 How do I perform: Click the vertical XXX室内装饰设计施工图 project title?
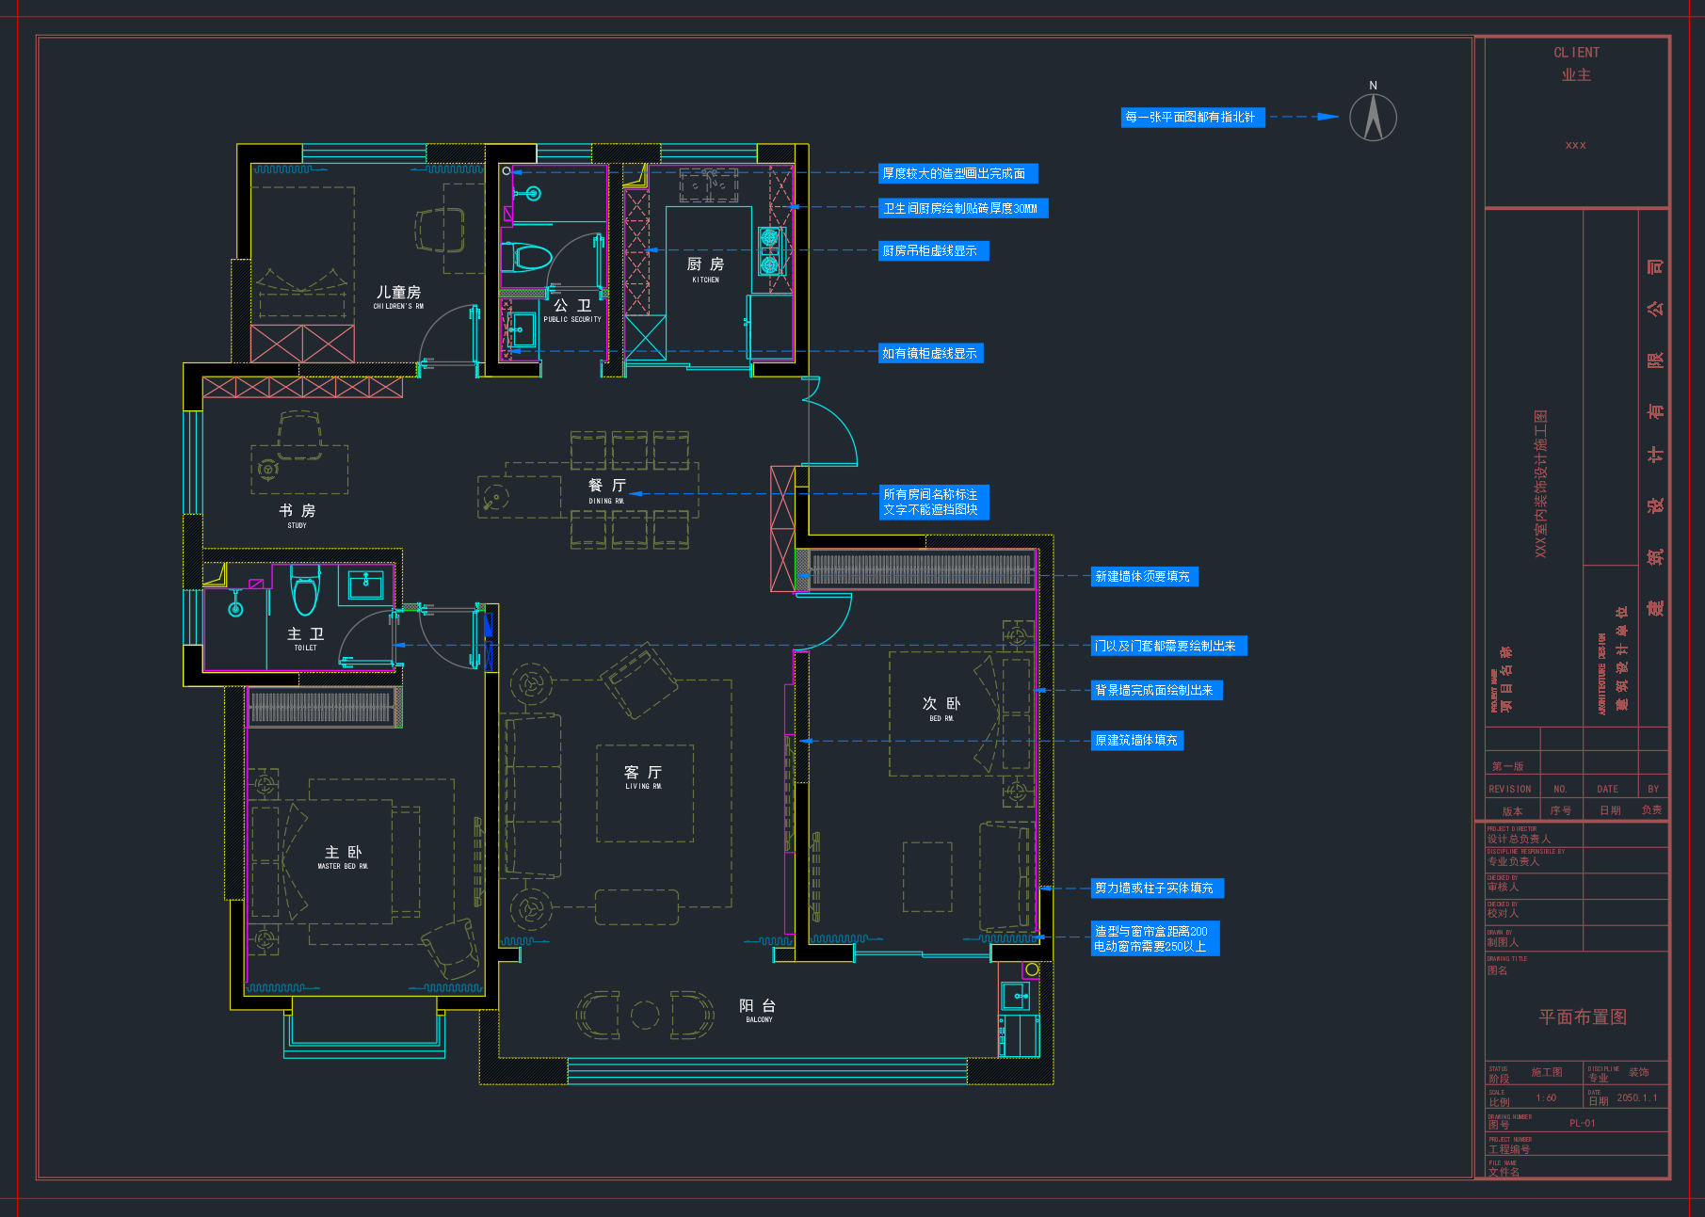(1541, 484)
